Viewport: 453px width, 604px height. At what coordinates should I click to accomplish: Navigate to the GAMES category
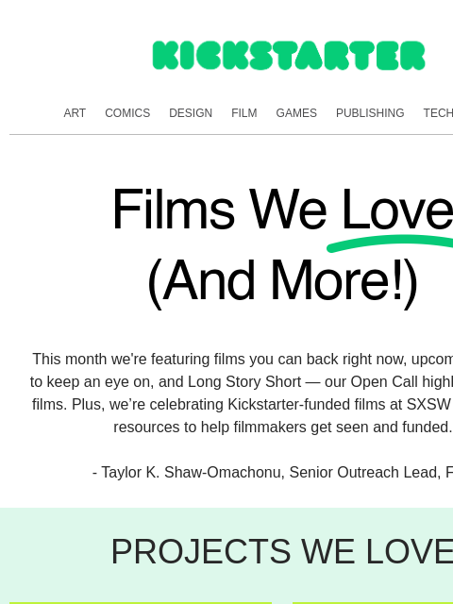(x=296, y=113)
